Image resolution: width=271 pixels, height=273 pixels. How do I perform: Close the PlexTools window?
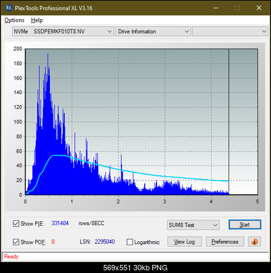tap(259, 8)
